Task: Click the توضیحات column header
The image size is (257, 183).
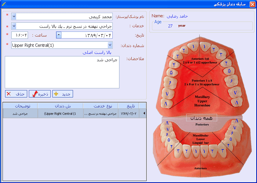Action: click(20, 106)
